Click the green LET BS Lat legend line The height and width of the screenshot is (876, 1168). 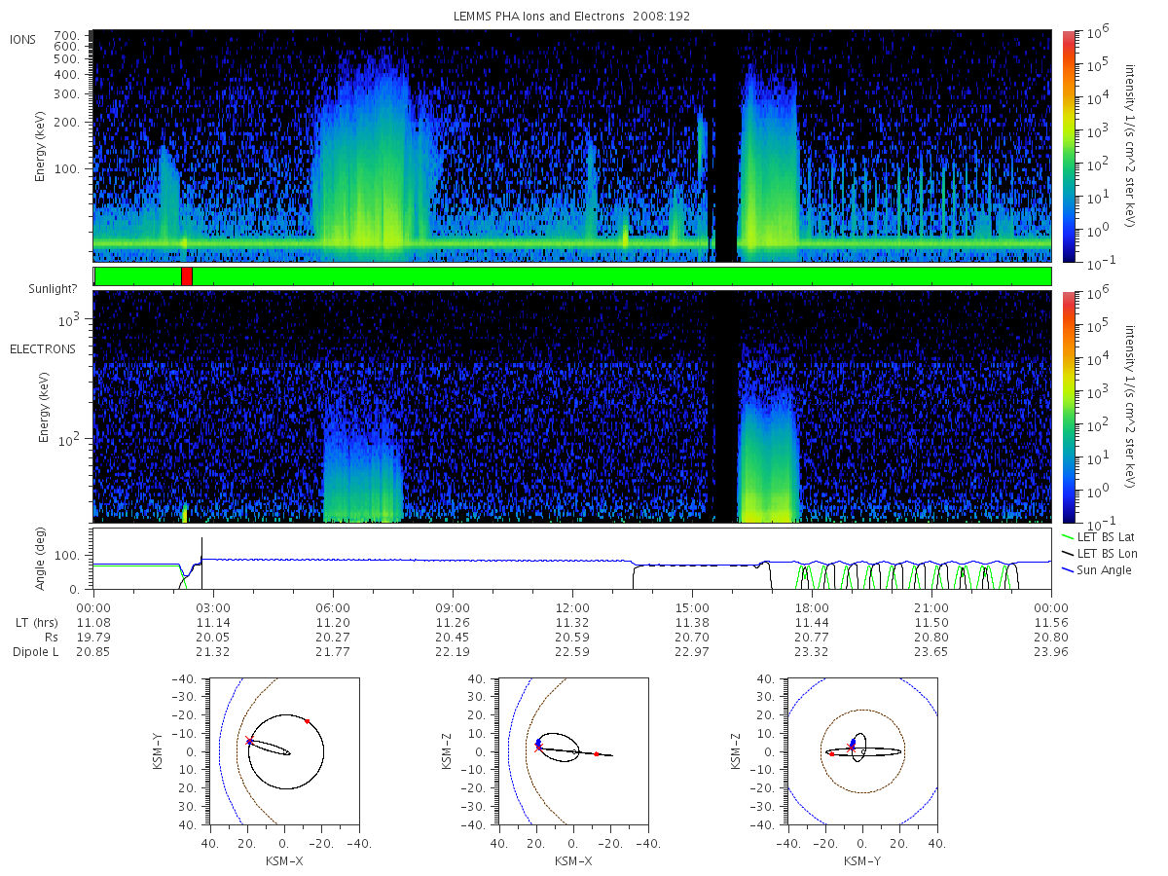(1069, 536)
